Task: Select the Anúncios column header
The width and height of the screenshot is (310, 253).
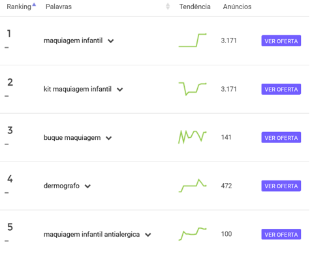Action: coord(237,7)
